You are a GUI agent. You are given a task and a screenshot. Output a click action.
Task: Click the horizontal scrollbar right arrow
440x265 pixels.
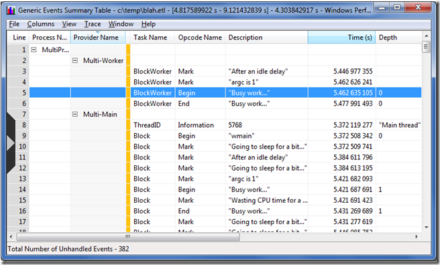[417, 237]
